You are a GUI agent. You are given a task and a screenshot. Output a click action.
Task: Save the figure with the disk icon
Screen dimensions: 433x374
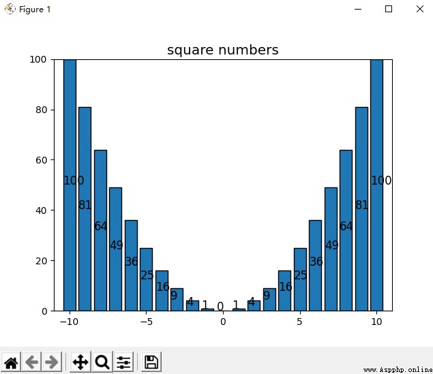151,362
